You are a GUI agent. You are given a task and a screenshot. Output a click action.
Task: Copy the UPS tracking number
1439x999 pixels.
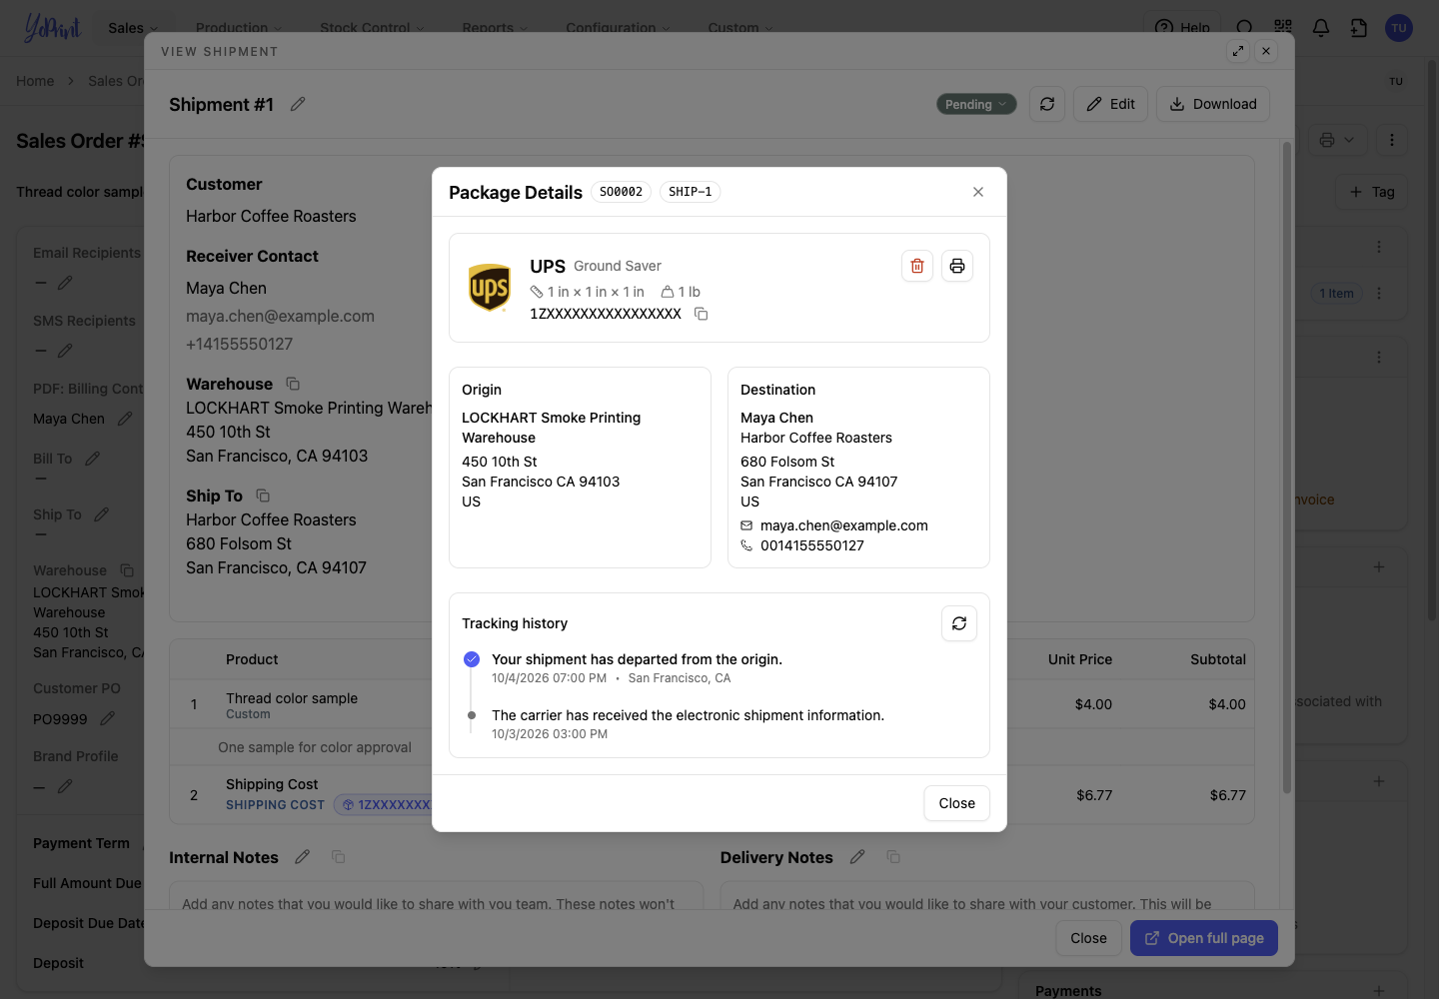point(702,314)
